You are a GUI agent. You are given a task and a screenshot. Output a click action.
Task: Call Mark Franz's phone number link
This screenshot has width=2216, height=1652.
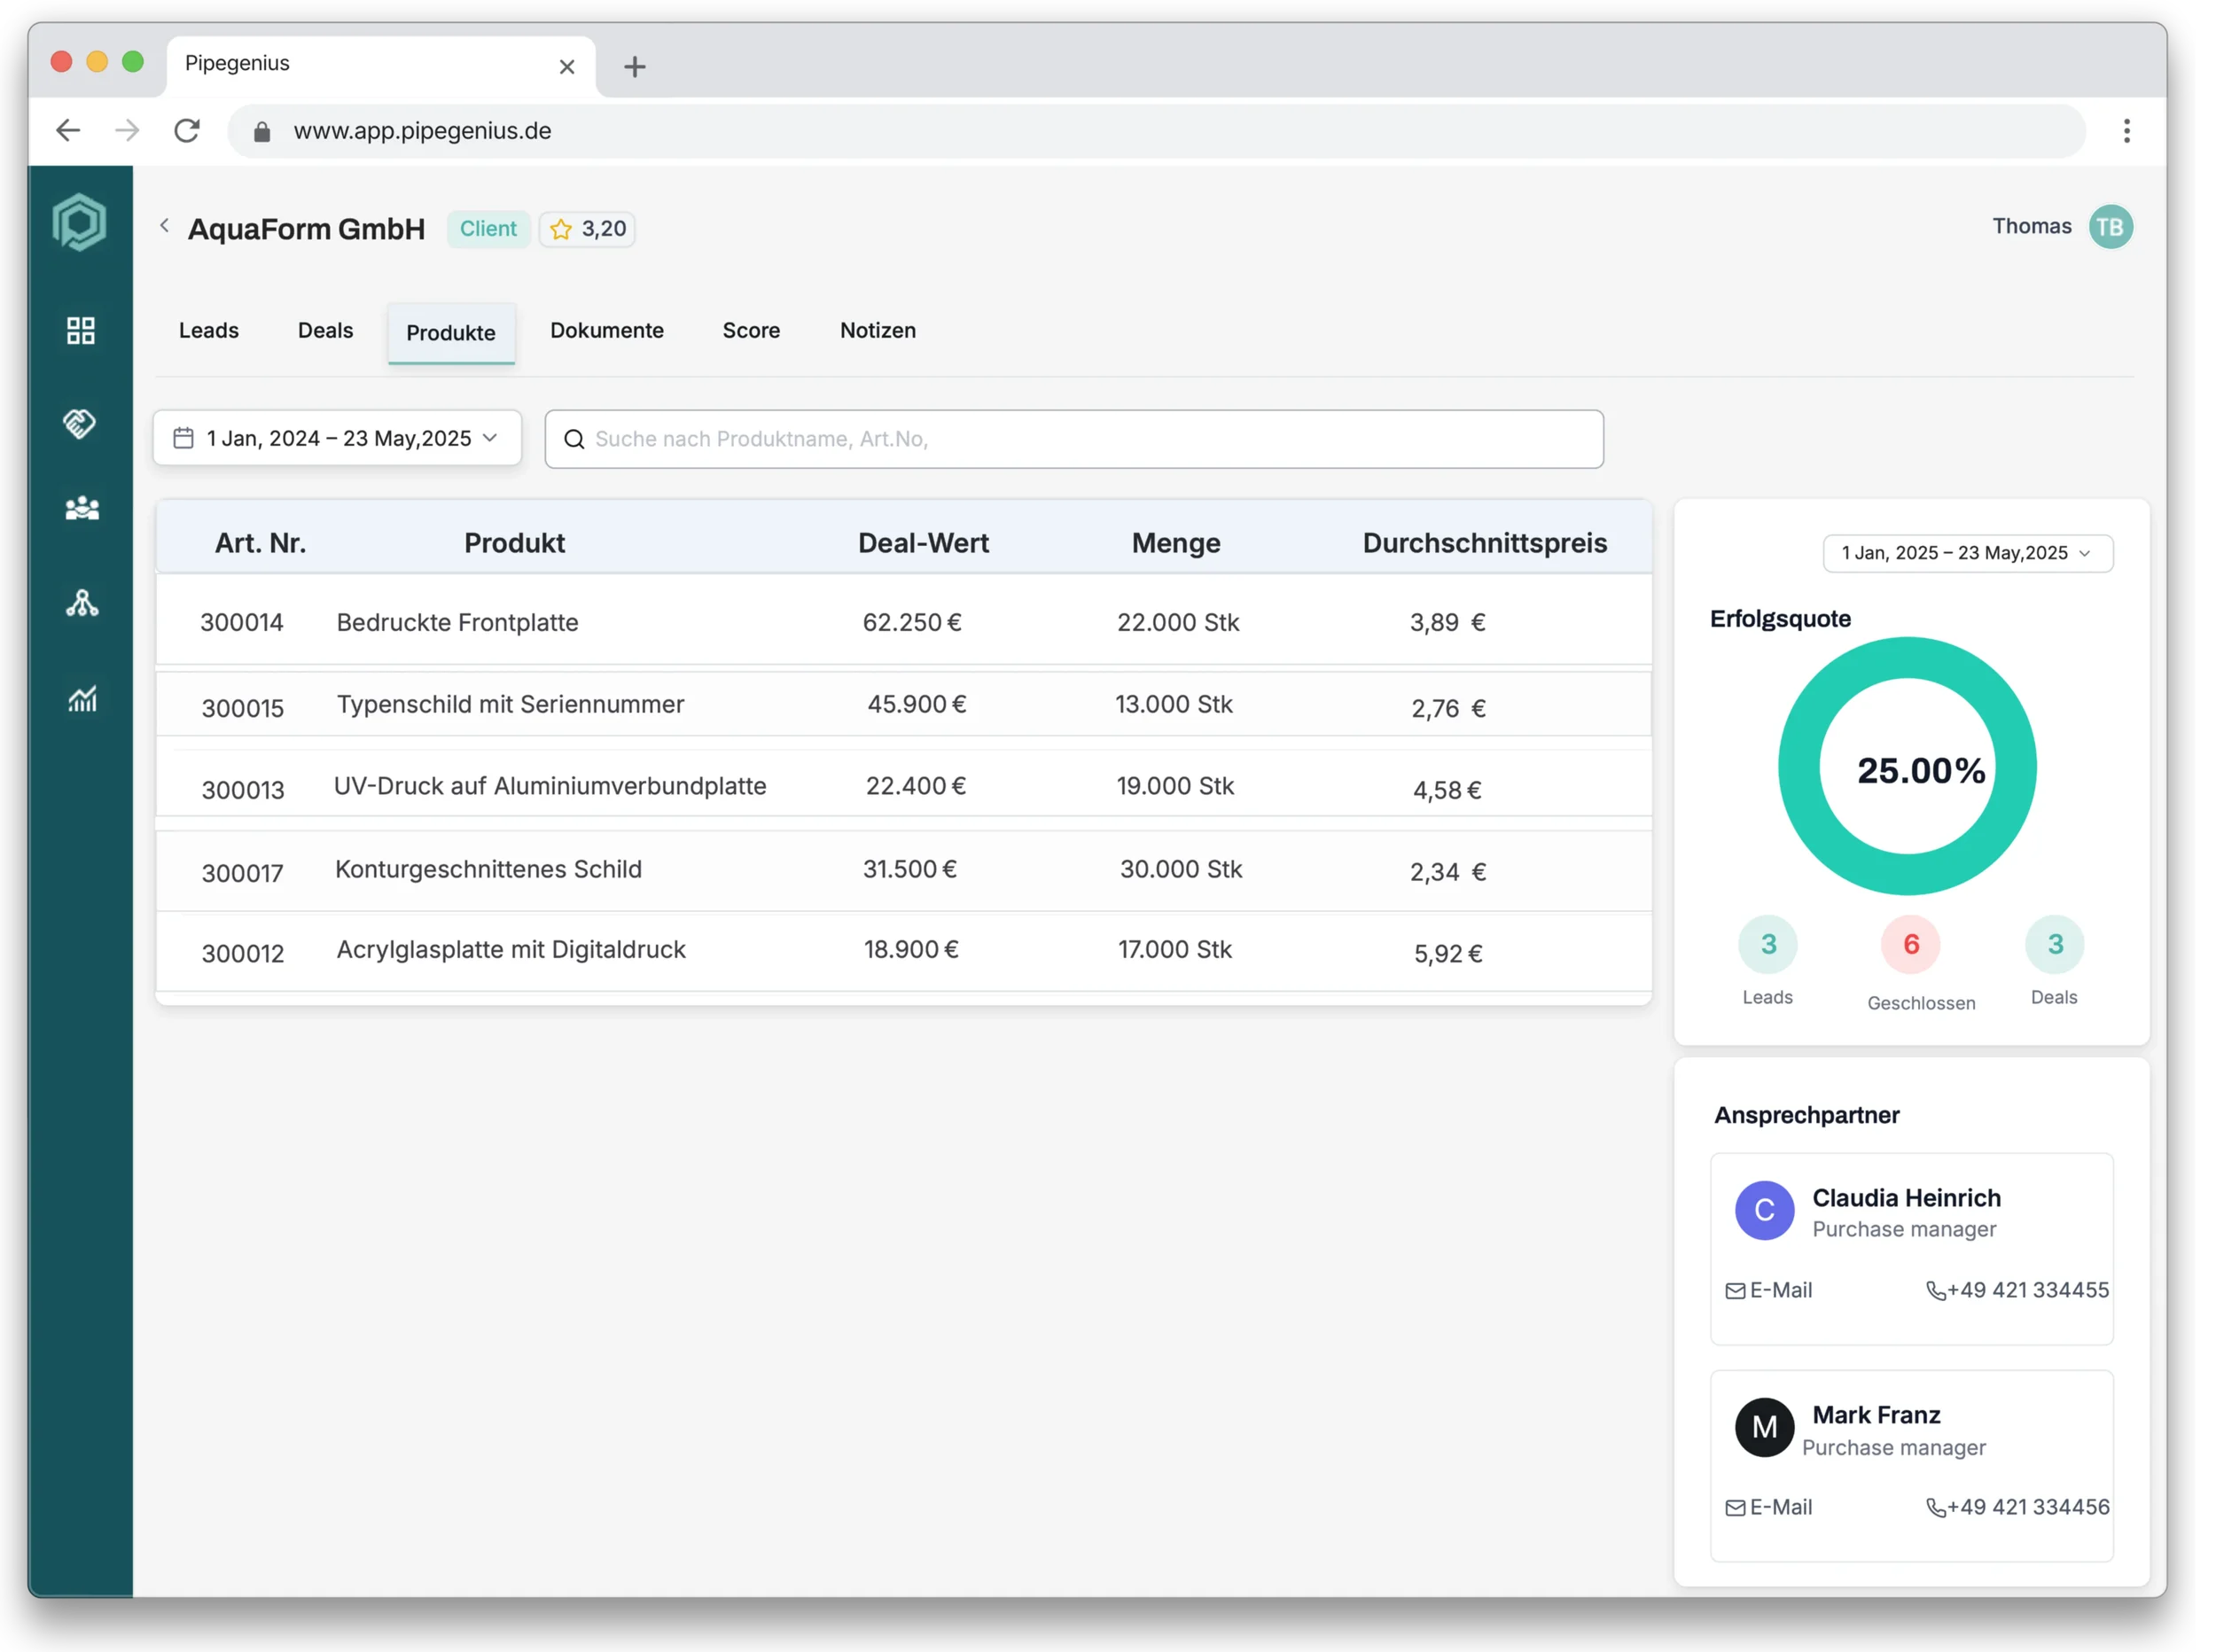(x=2018, y=1507)
